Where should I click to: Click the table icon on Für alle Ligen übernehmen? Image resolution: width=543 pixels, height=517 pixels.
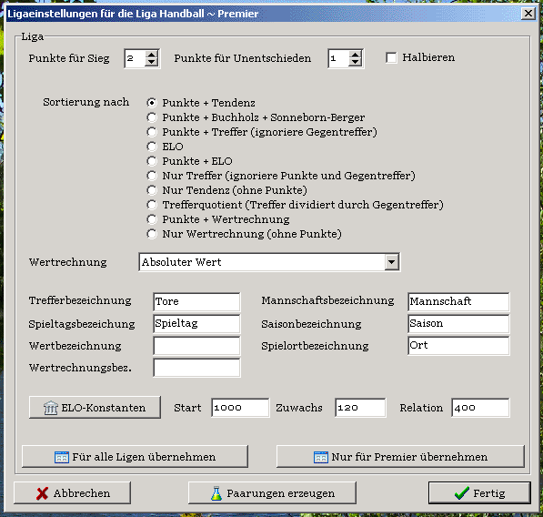[x=62, y=457]
